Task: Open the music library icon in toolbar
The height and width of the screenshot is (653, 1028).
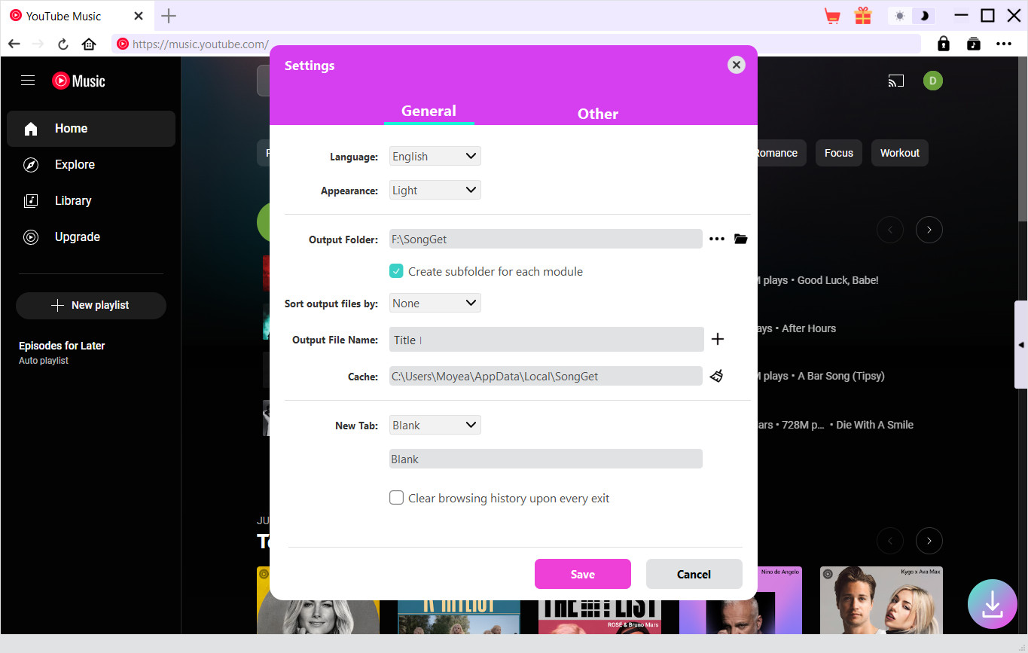Action: coord(974,44)
